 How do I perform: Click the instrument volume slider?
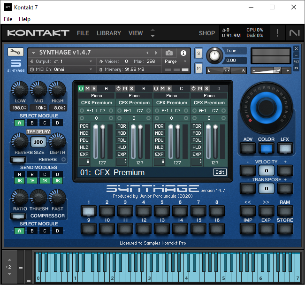click(x=271, y=71)
